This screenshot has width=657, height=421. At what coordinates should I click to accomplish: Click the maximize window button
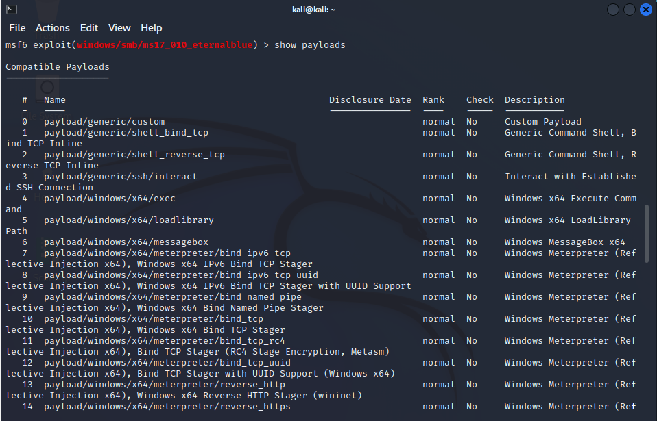click(x=630, y=9)
